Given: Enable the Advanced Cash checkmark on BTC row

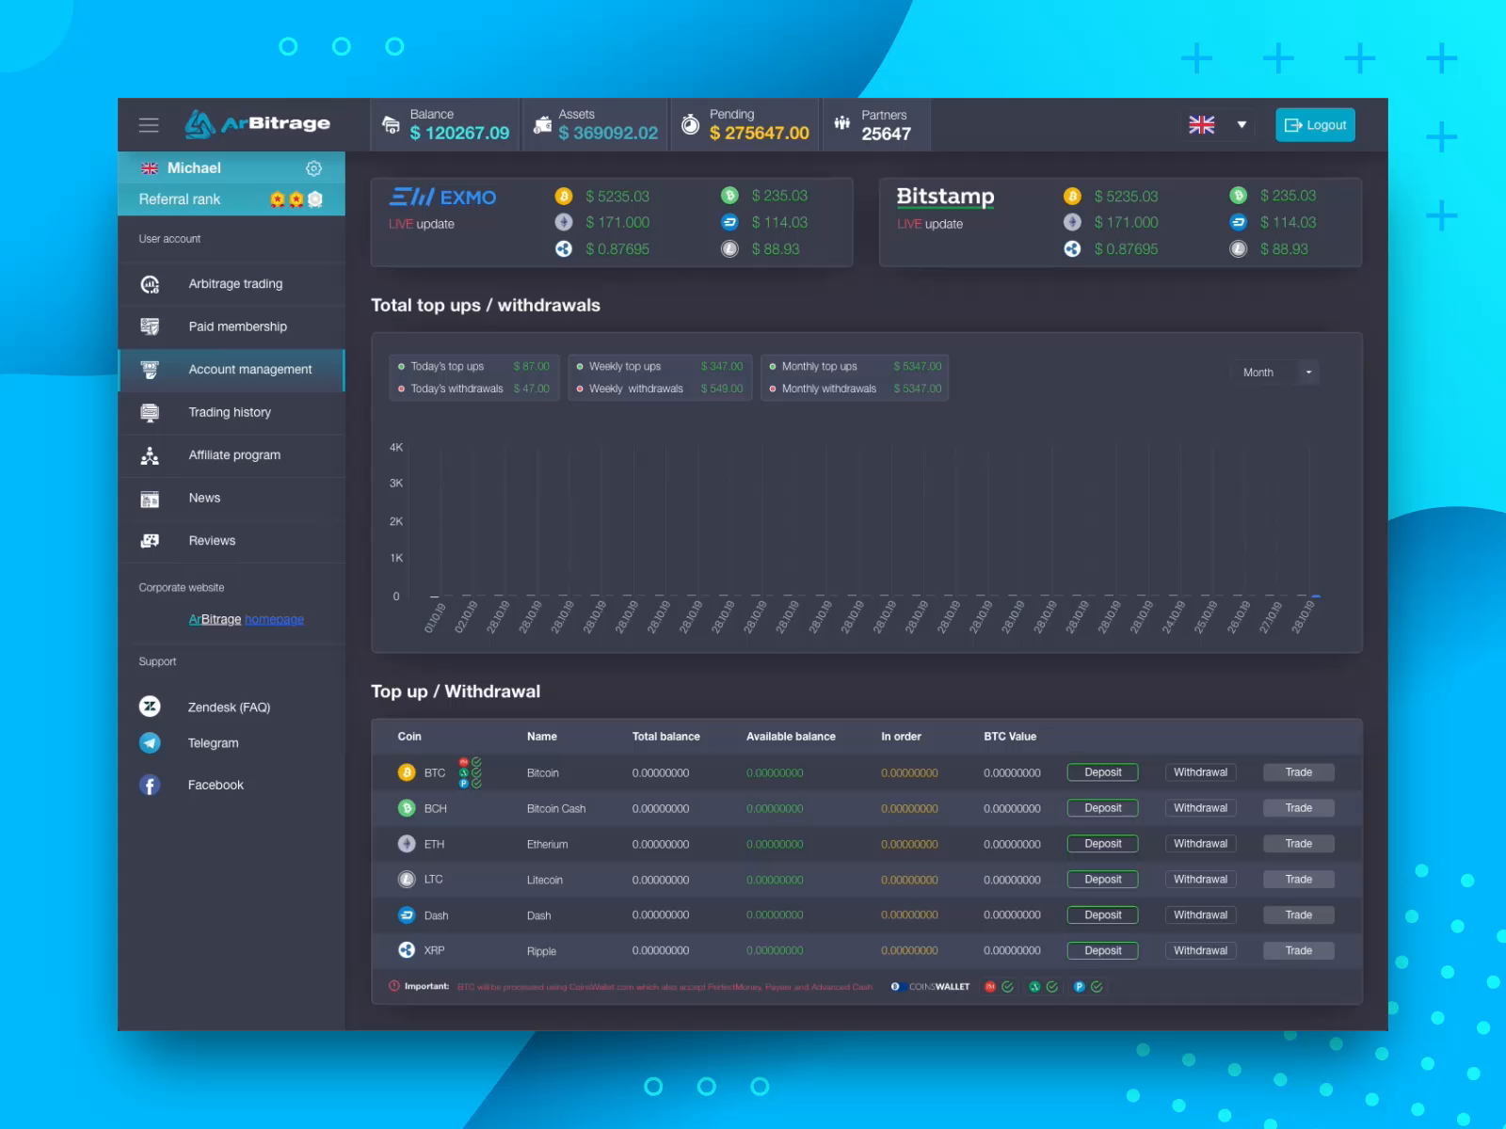Looking at the screenshot, I should pos(476,772).
